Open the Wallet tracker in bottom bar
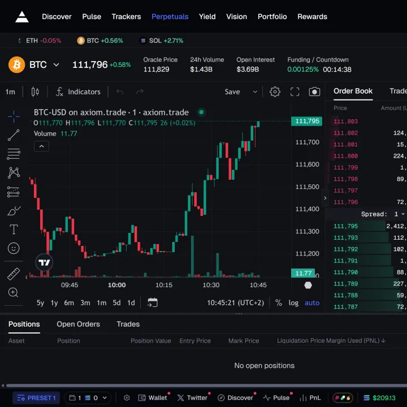 [153, 397]
